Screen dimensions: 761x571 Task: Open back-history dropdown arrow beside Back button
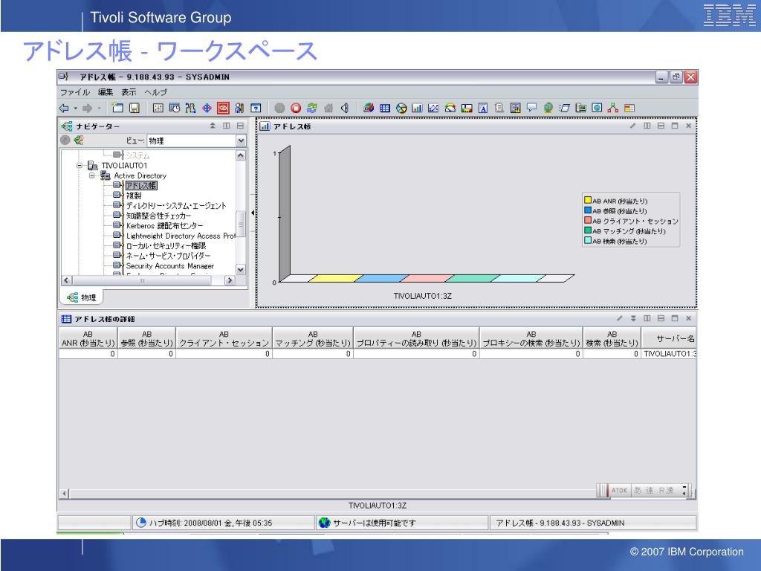[x=76, y=109]
